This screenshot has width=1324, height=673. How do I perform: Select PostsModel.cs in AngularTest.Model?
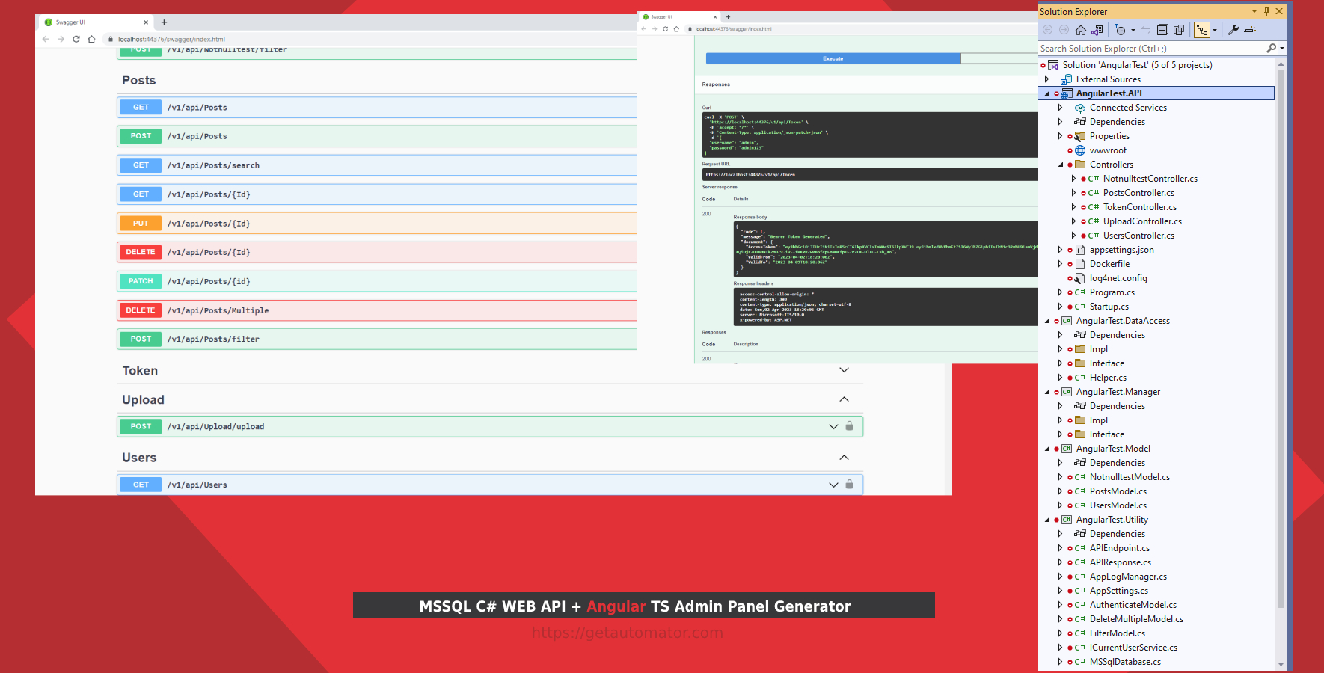[x=1118, y=491]
